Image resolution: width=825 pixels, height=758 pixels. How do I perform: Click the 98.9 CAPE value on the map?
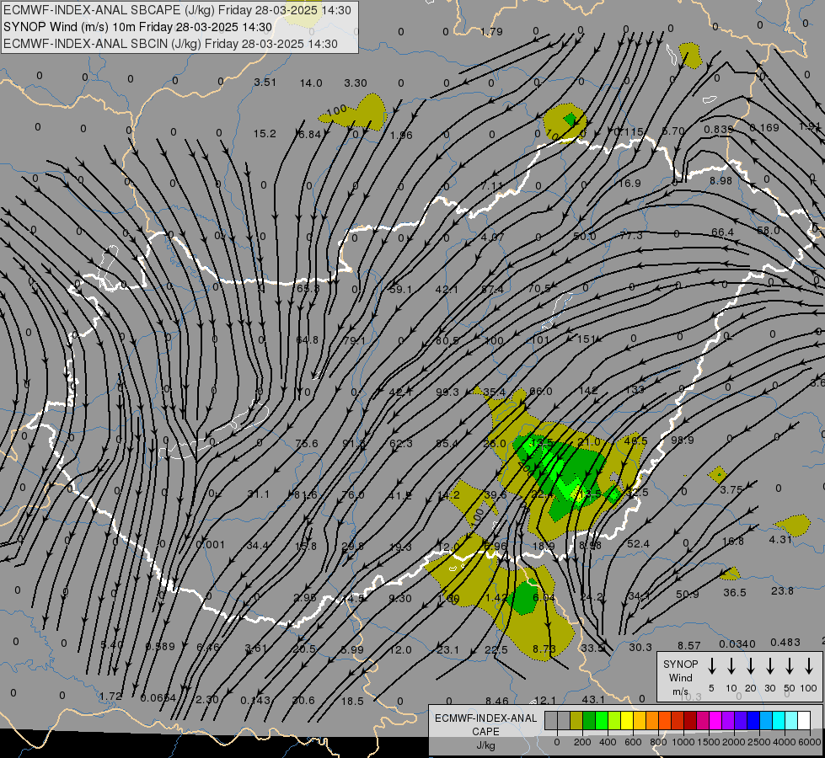pos(683,440)
